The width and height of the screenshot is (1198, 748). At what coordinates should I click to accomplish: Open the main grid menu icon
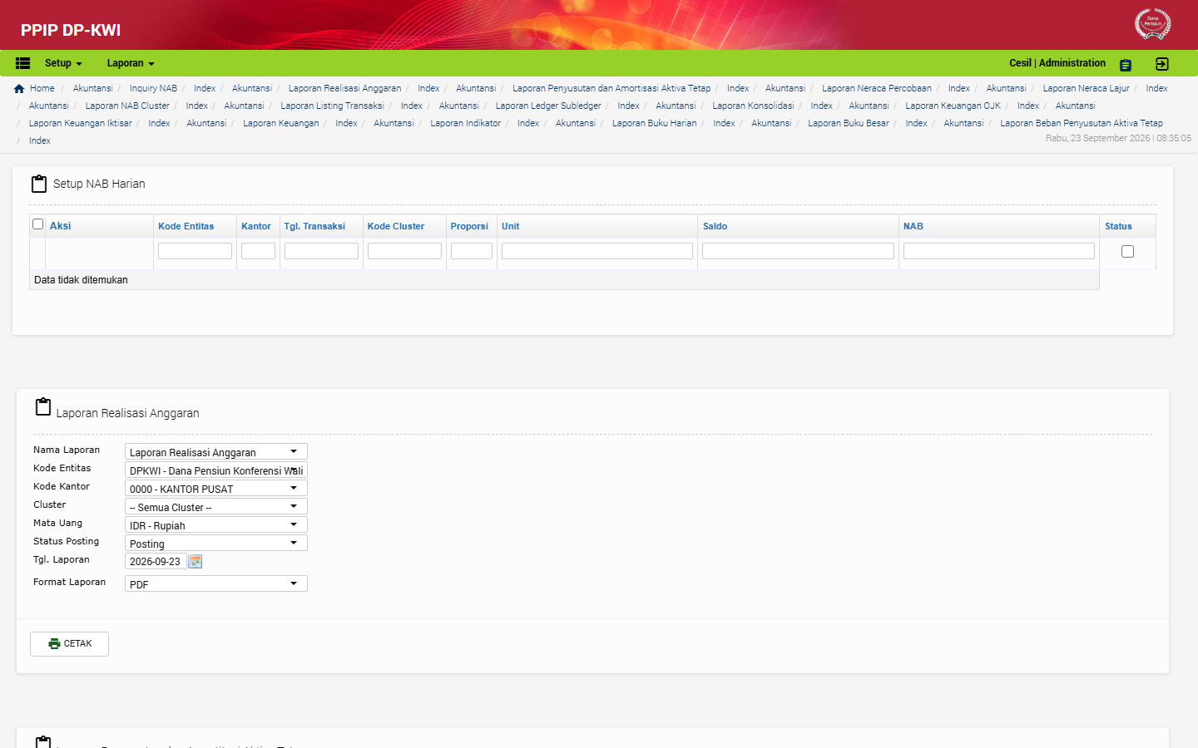coord(22,63)
